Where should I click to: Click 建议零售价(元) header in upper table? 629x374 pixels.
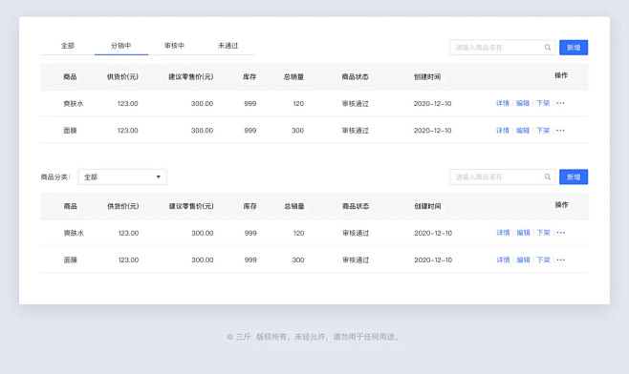191,76
